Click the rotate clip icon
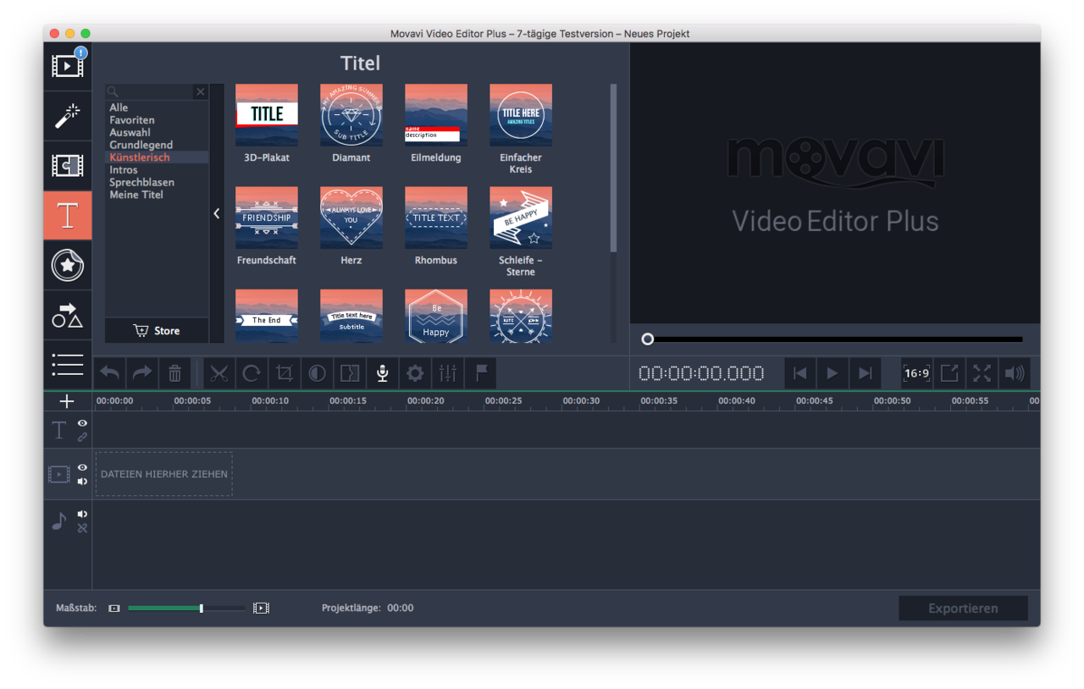Image resolution: width=1084 pixels, height=689 pixels. click(x=252, y=373)
